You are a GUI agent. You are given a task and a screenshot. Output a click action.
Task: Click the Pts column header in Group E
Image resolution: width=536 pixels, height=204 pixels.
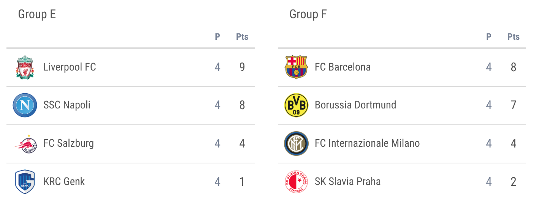coord(242,37)
